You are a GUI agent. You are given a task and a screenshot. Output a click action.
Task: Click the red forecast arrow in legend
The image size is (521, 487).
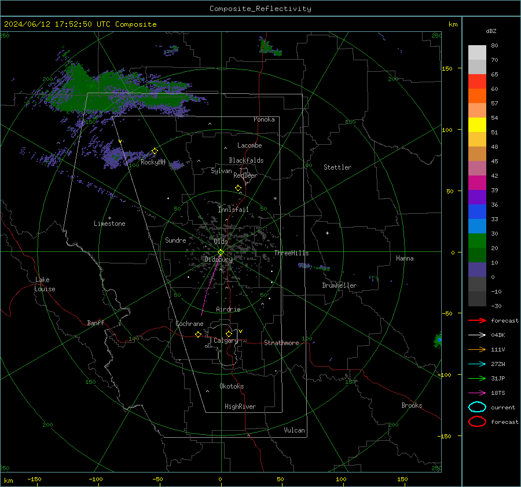point(477,320)
